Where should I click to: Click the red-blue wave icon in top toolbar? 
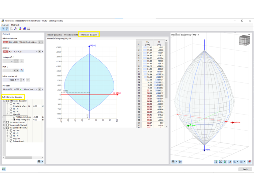point(29,29)
